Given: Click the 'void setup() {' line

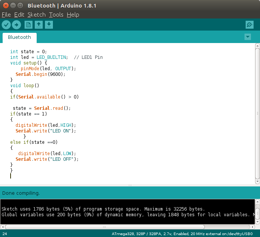Looking at the screenshot, I should click(29, 63).
